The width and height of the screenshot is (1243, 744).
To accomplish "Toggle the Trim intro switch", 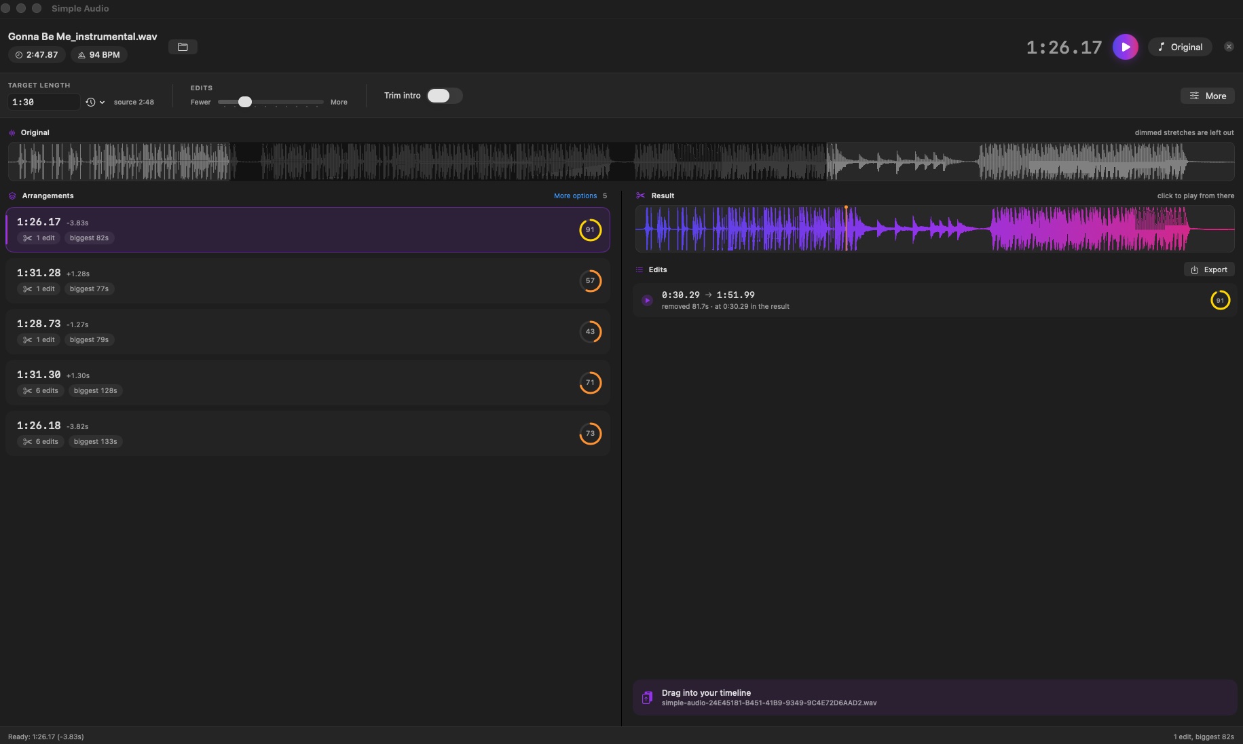I will 445,96.
